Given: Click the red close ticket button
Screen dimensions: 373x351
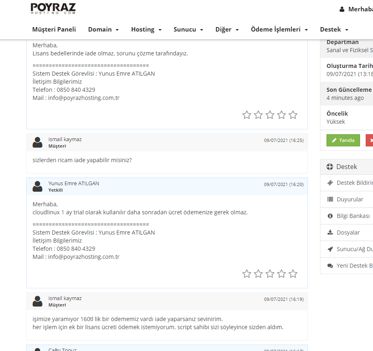Looking at the screenshot, I should pos(369,140).
